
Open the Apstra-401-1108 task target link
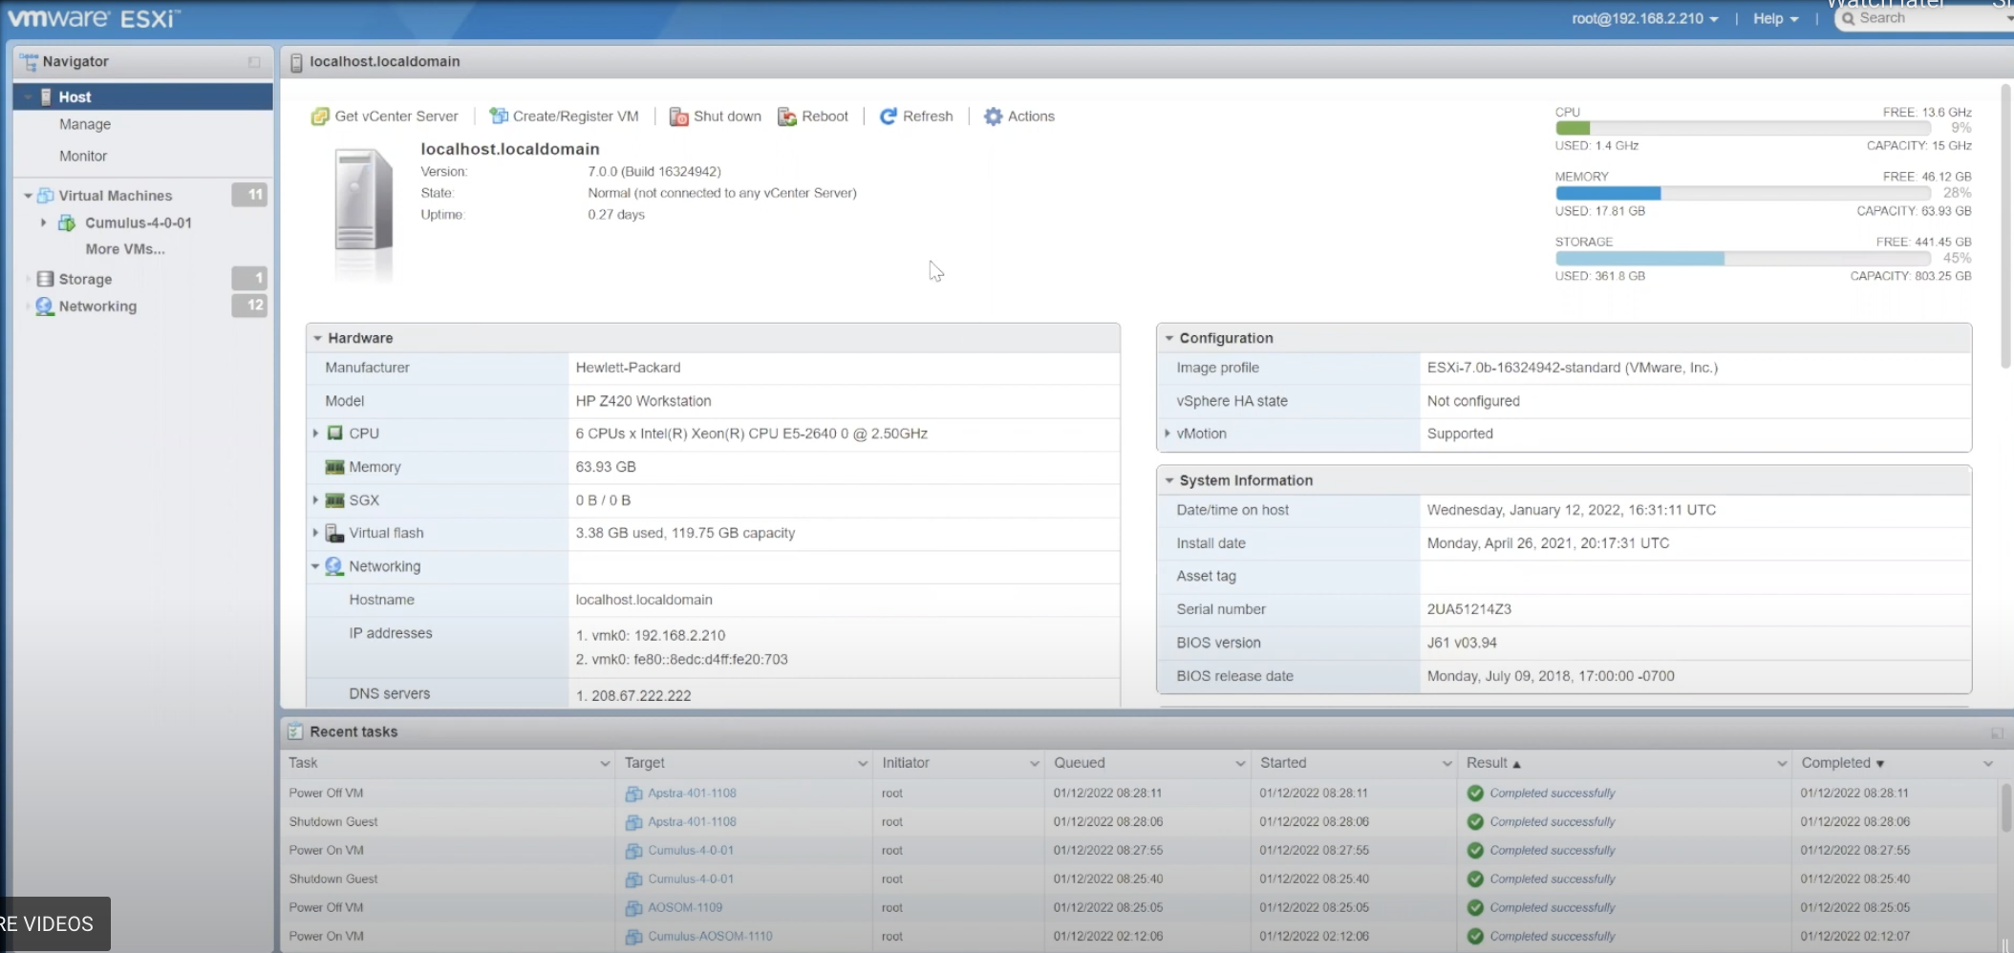pos(692,793)
